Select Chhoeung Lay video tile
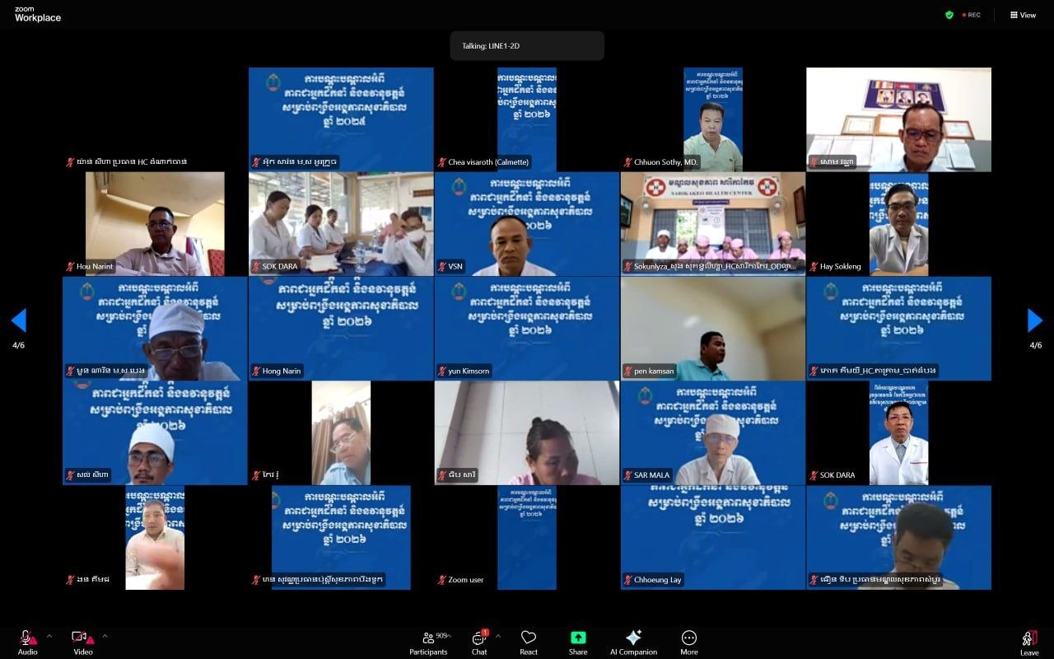 [713, 537]
